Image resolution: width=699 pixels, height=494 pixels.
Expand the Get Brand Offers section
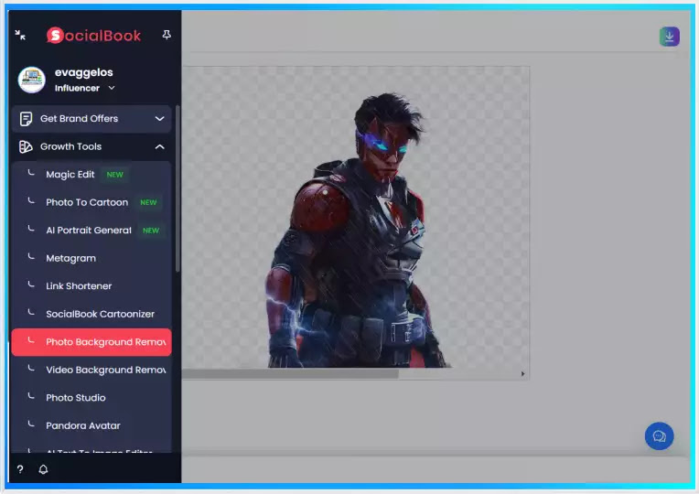point(91,119)
